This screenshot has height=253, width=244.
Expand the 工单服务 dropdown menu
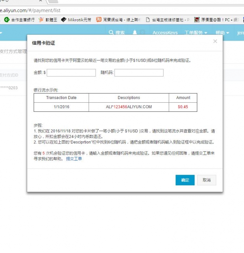(196, 33)
